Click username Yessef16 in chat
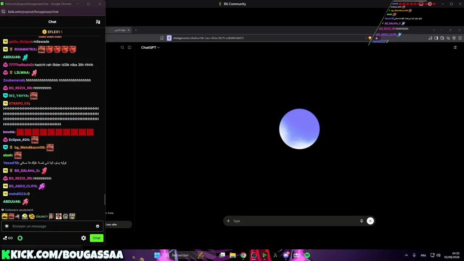Image resolution: width=464 pixels, height=261 pixels. tap(11, 163)
